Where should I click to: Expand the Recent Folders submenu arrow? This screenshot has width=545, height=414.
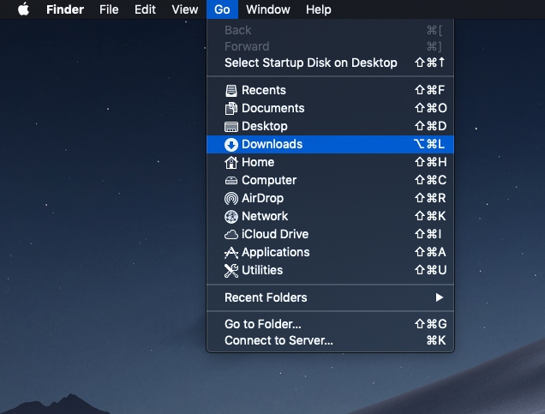439,297
